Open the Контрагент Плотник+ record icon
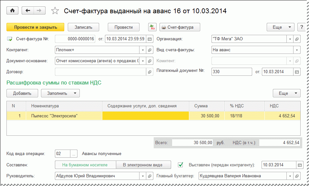The width and height of the screenshot is (309, 186). point(149,50)
